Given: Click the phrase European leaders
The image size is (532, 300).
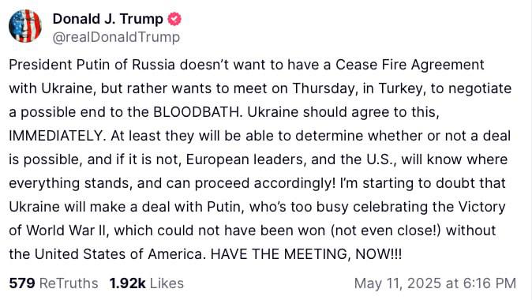Looking at the screenshot, I should (x=245, y=159).
